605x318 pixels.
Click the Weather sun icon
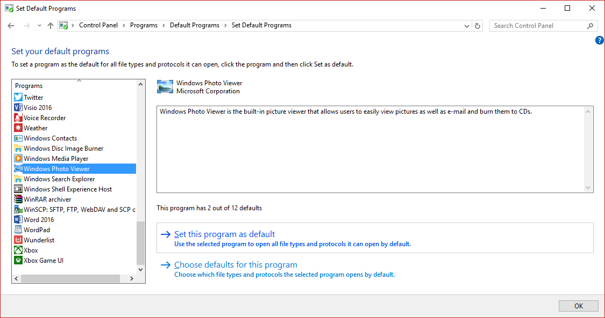point(18,128)
